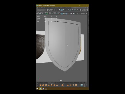Screen dimensions: 125x94
Task: Open the Modify menu
Action: tap(53, 8)
